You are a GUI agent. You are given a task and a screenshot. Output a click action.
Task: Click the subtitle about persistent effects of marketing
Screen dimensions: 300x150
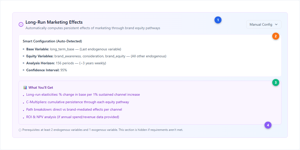(93, 28)
